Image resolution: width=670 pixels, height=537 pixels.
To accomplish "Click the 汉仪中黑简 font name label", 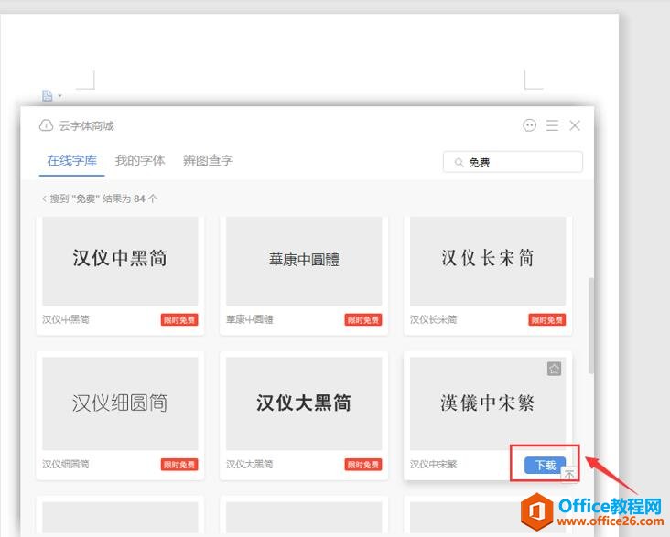I will click(66, 319).
